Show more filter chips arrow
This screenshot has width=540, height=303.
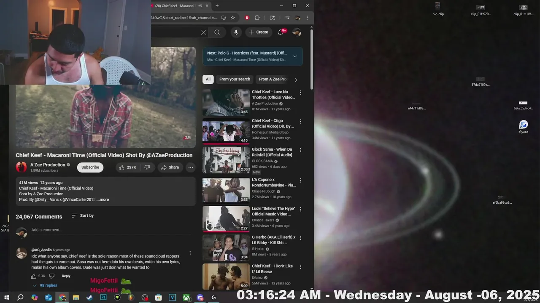[296, 80]
